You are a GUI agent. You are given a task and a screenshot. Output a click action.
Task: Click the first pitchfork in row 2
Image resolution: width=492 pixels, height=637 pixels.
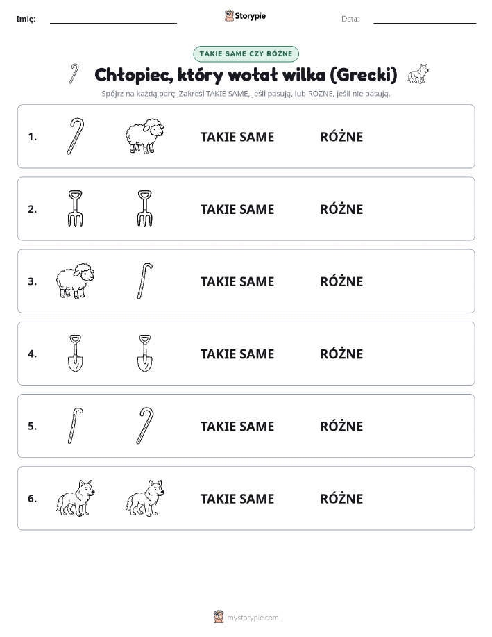tap(75, 208)
